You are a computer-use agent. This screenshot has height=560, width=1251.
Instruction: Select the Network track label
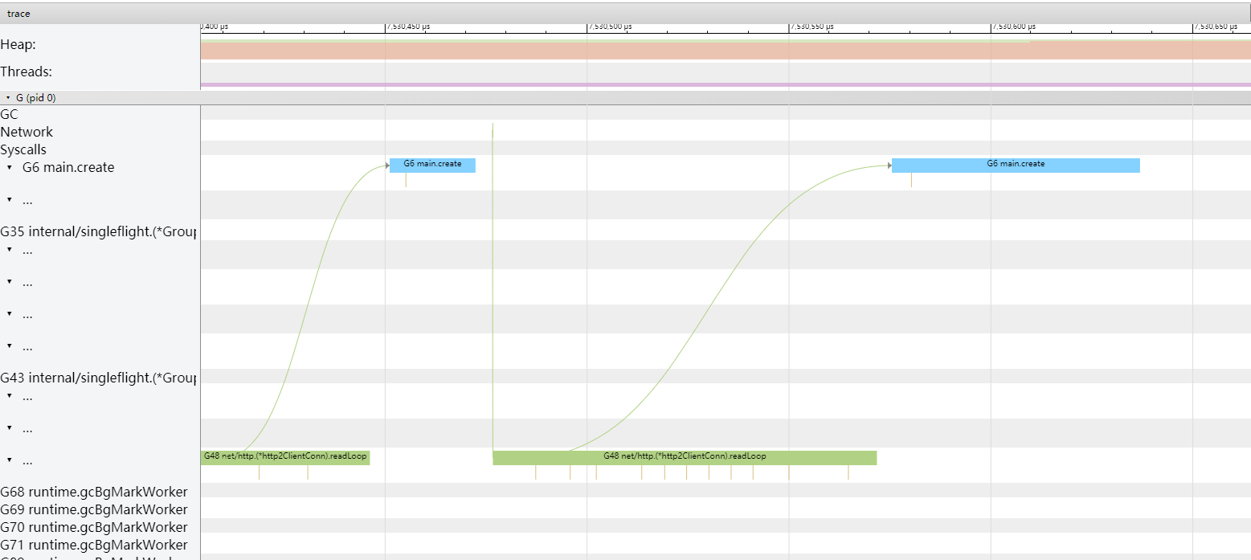point(27,131)
